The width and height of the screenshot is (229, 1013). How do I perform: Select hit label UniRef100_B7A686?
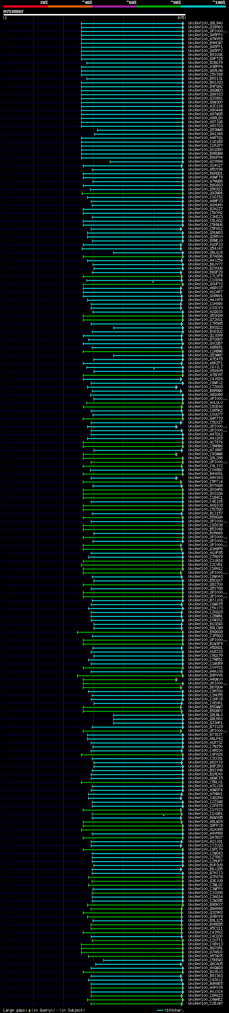coord(205,257)
